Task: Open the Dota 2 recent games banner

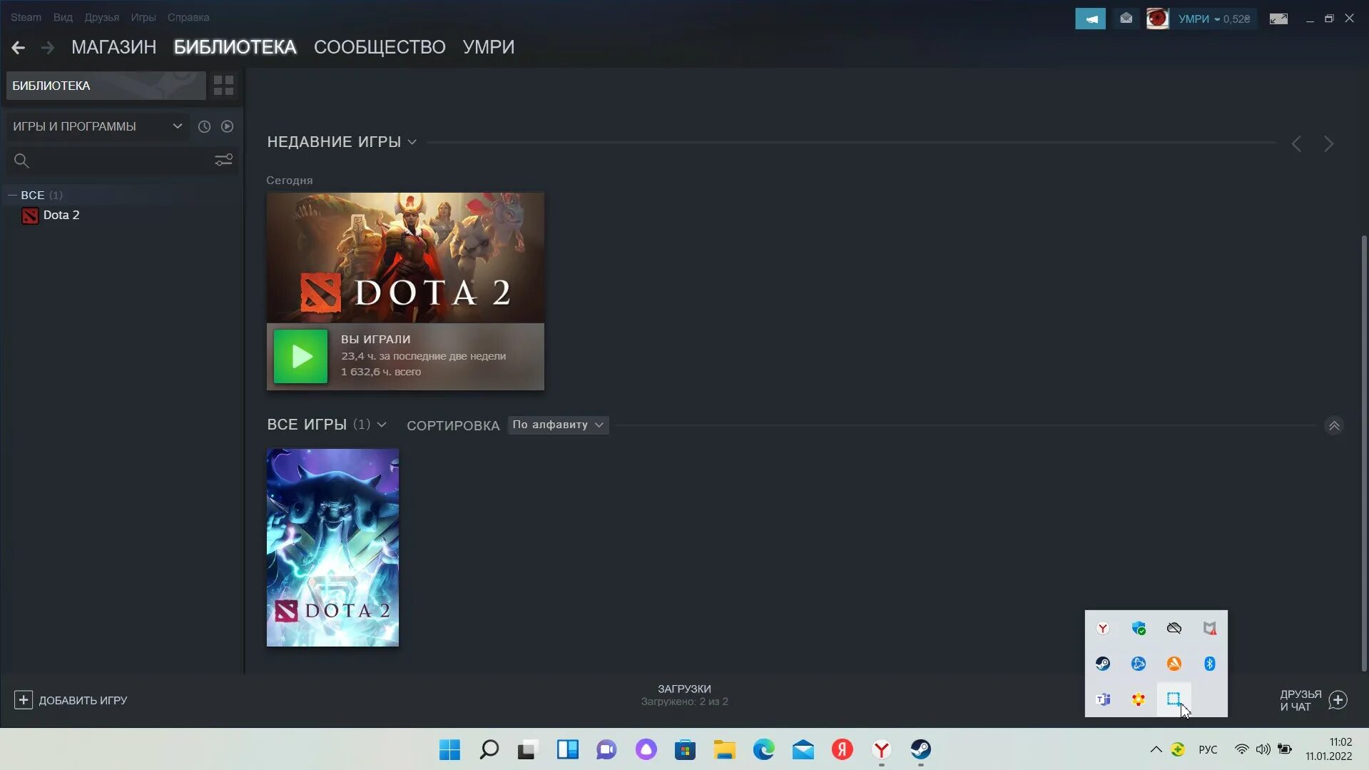Action: tap(405, 258)
